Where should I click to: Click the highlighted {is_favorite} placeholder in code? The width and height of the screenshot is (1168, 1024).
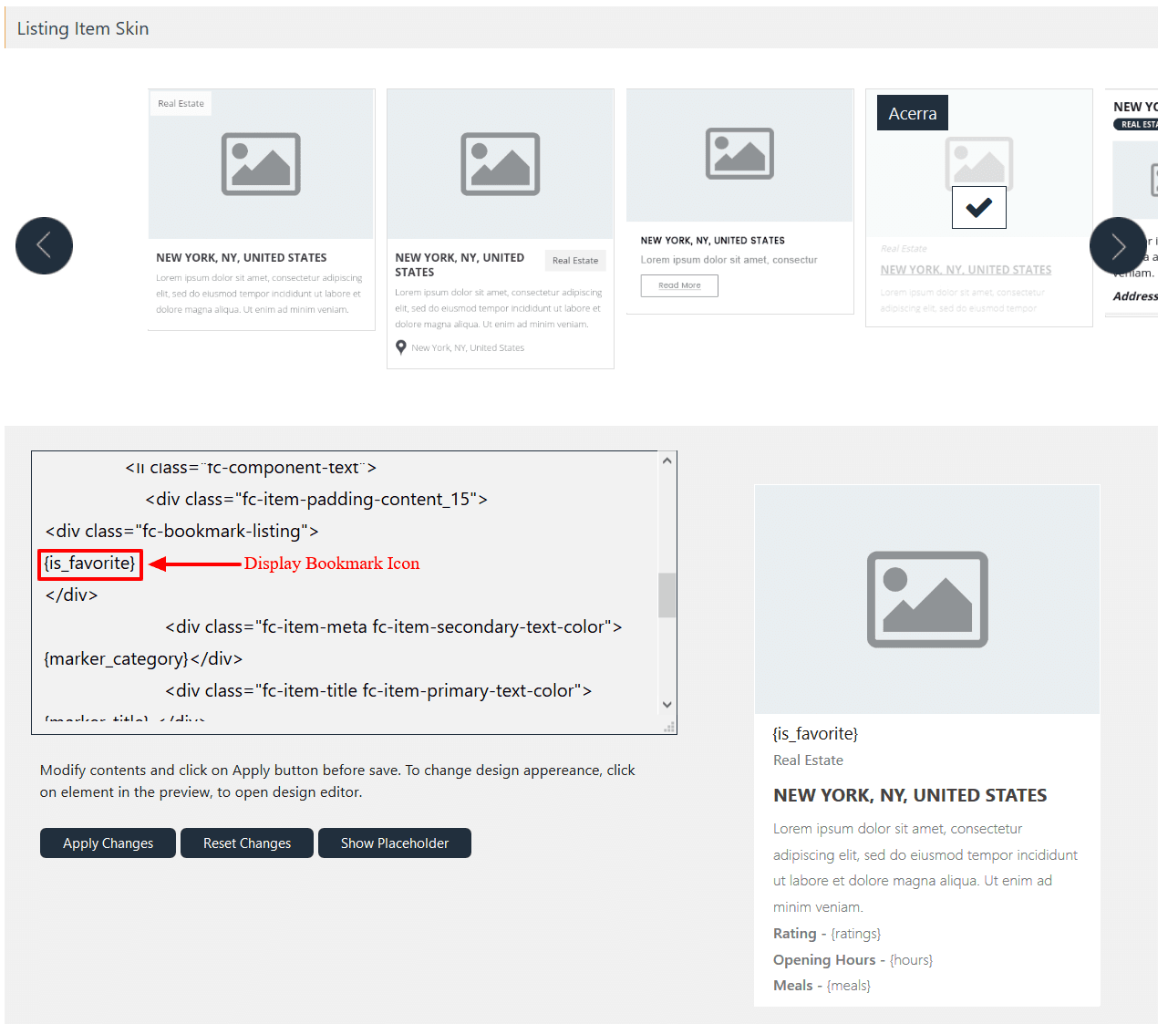coord(89,564)
